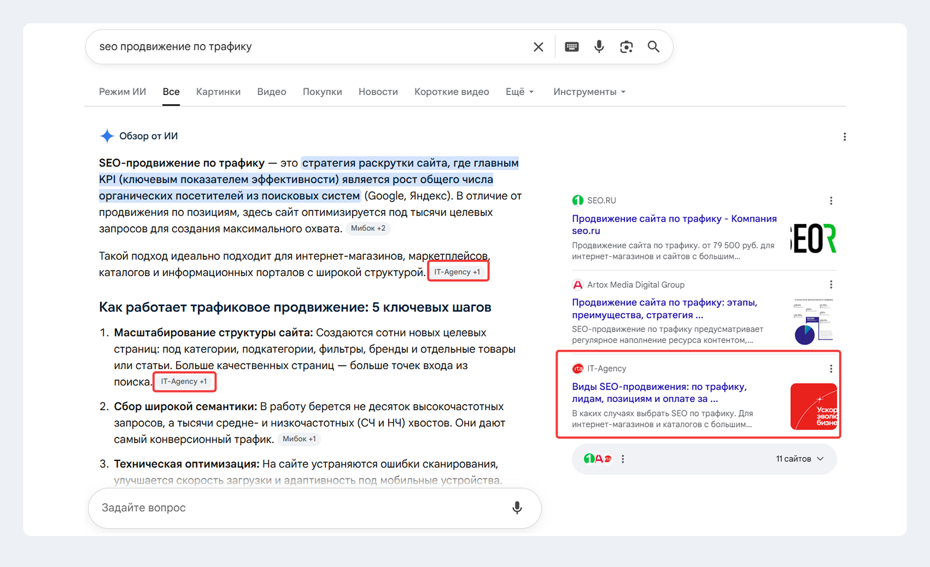Click highlighted 'стратегия раскрутки сайта' text
The image size is (930, 567).
click(375, 163)
